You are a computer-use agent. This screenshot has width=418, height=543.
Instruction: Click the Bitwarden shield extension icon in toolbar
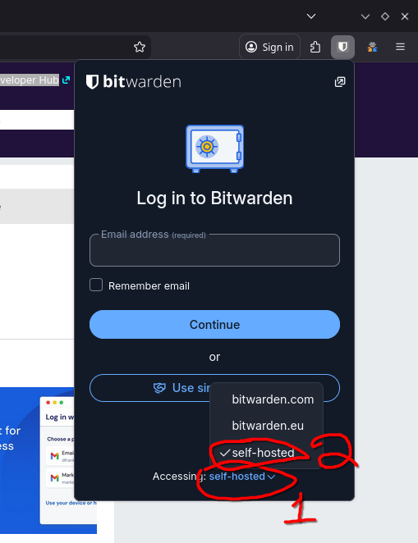coord(342,47)
